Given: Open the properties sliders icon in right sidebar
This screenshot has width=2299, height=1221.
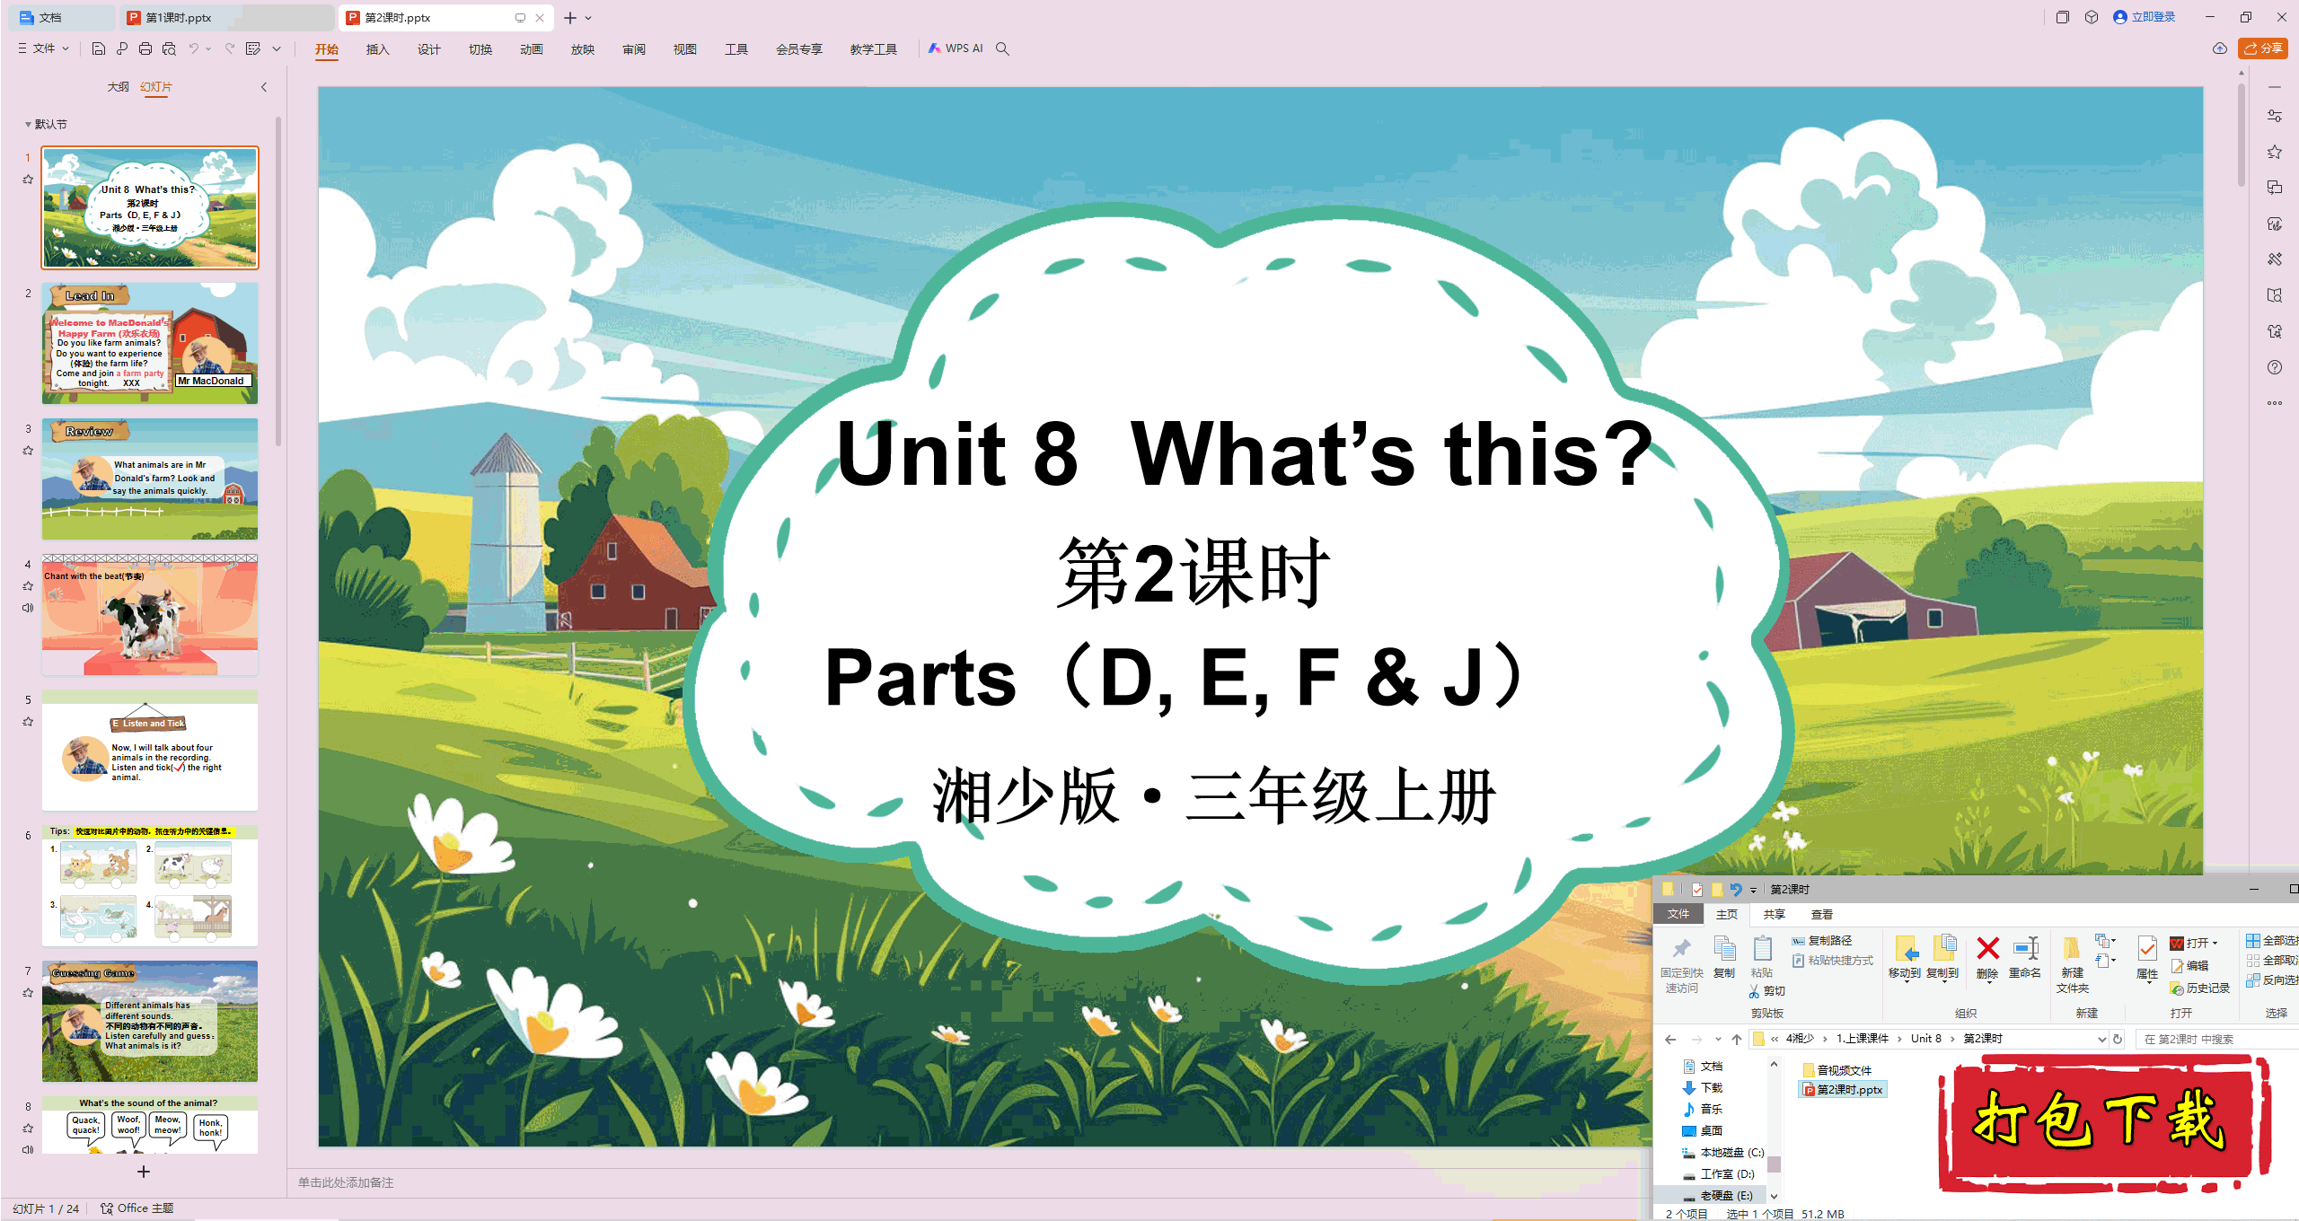Looking at the screenshot, I should (x=2275, y=116).
